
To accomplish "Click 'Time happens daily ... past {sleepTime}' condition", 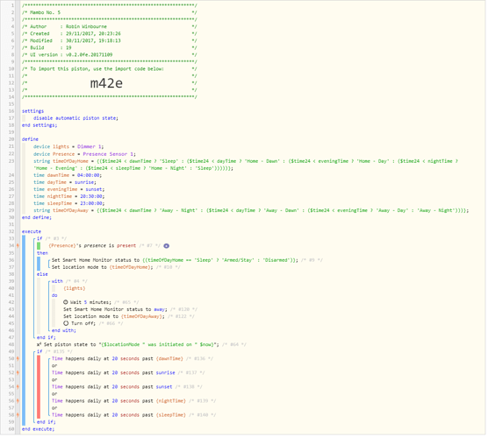I will (118, 416).
